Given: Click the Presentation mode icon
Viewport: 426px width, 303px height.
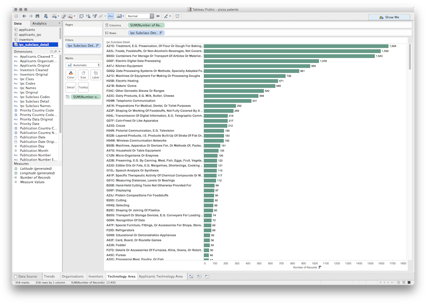Looking at the screenshot, I should (177, 16).
